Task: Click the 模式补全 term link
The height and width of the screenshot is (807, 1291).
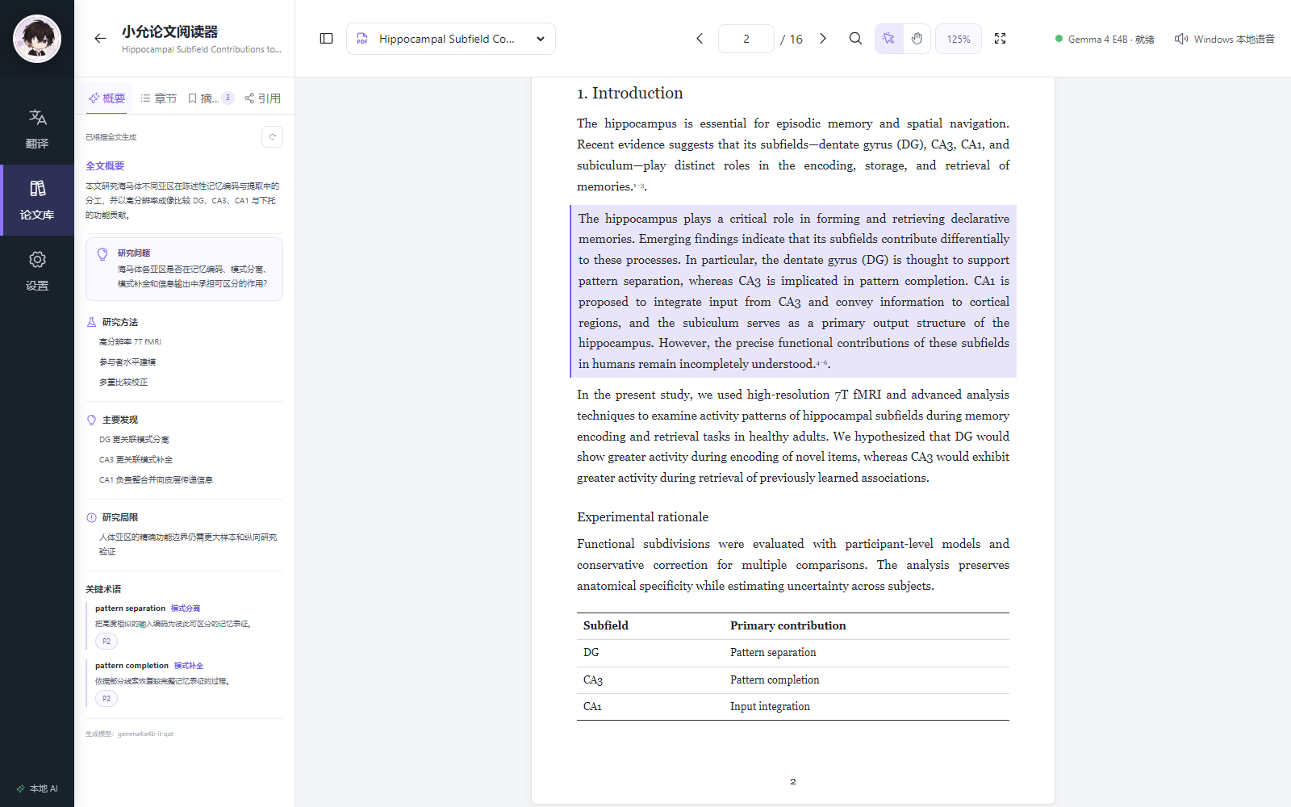Action: (189, 666)
